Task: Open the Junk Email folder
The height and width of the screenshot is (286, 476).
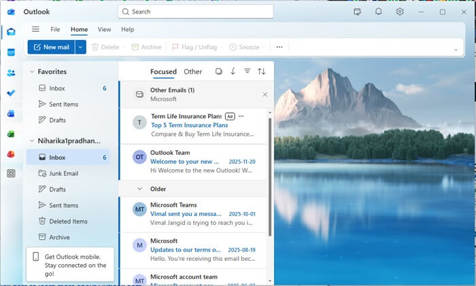Action: coord(63,173)
